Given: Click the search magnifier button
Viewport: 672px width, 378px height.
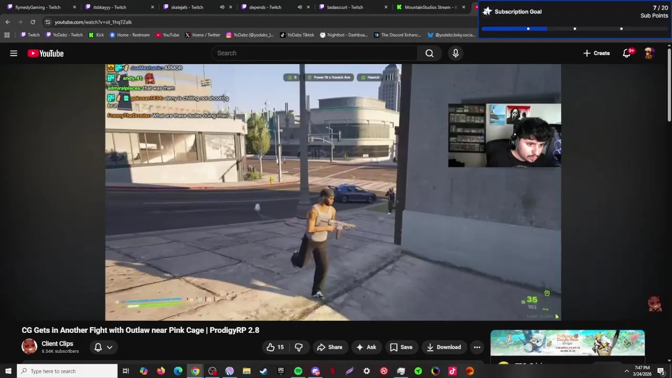Looking at the screenshot, I should coord(429,53).
